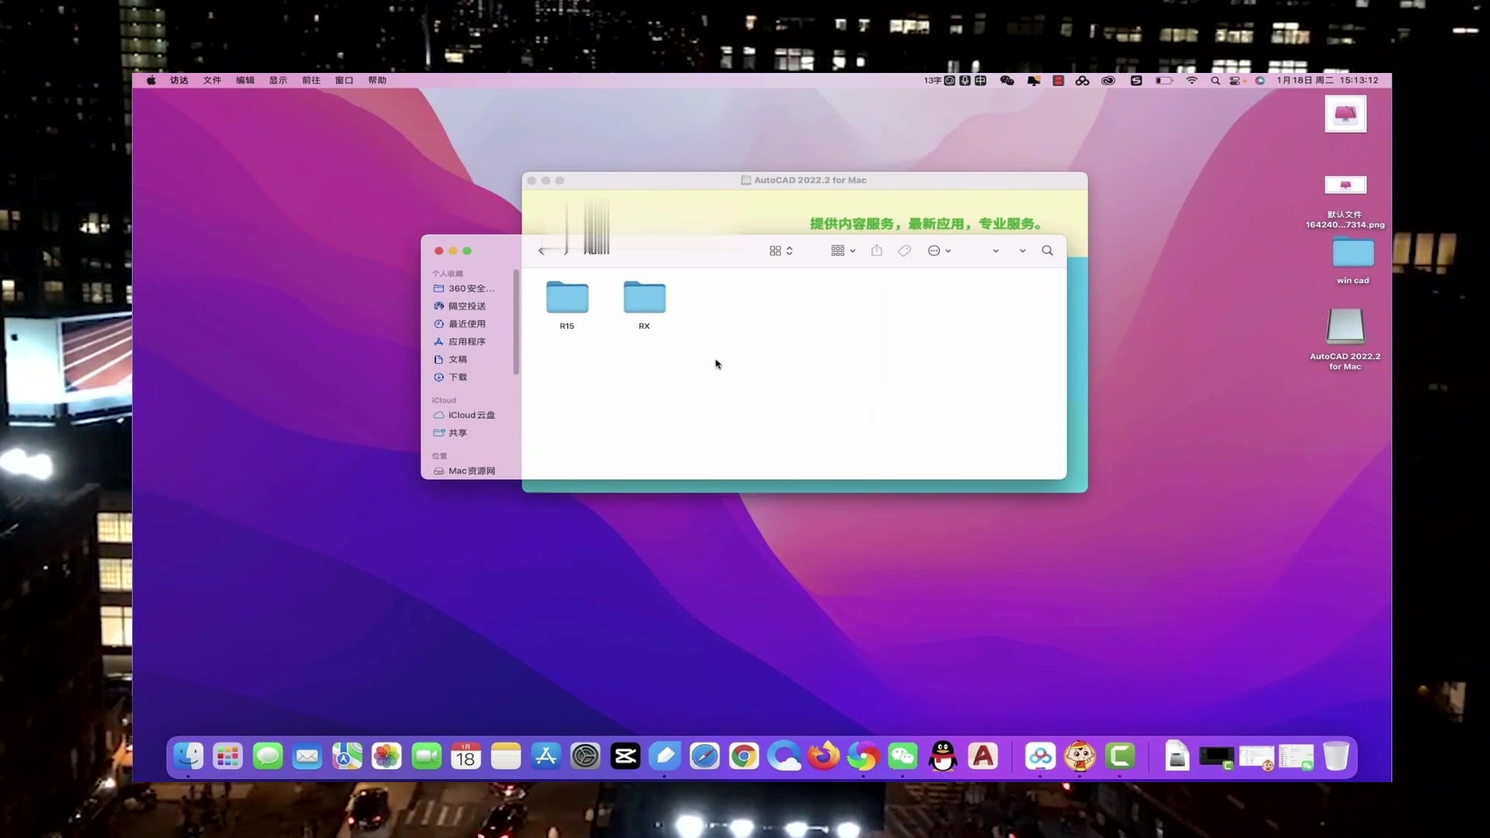Screen dimensions: 1490x838
Task: Open Control Center in menu bar
Action: click(x=1235, y=81)
